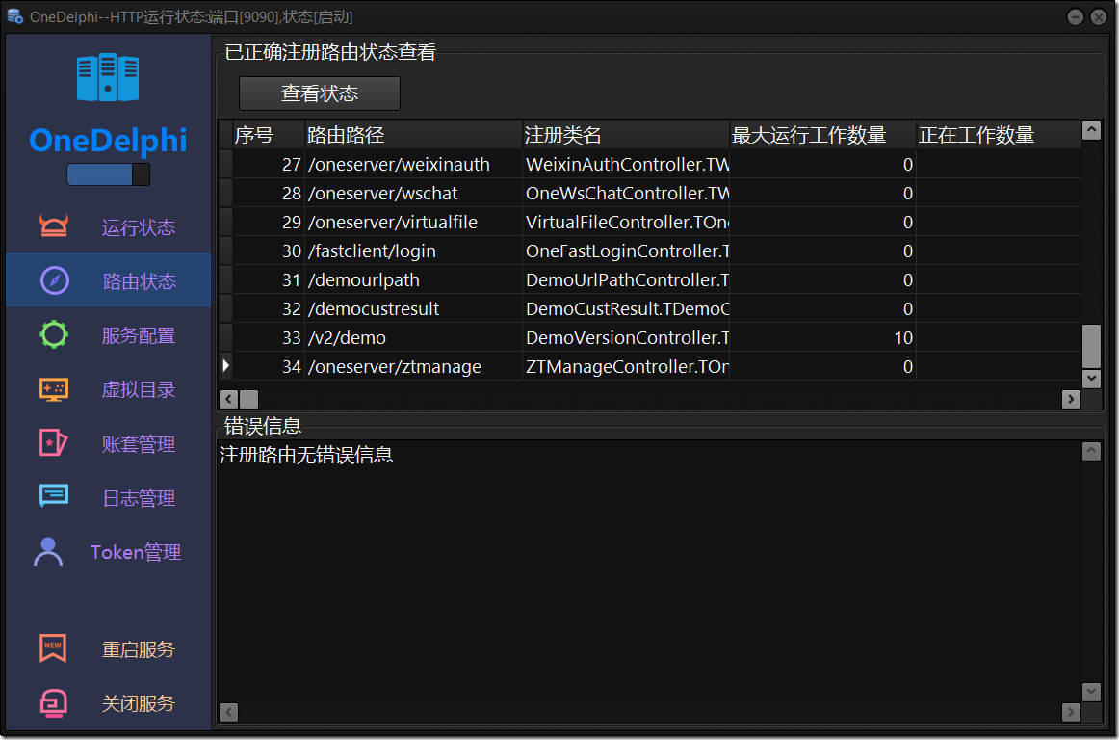
Task: Toggle the switch below the OneDelphi logo
Action: coord(107,175)
